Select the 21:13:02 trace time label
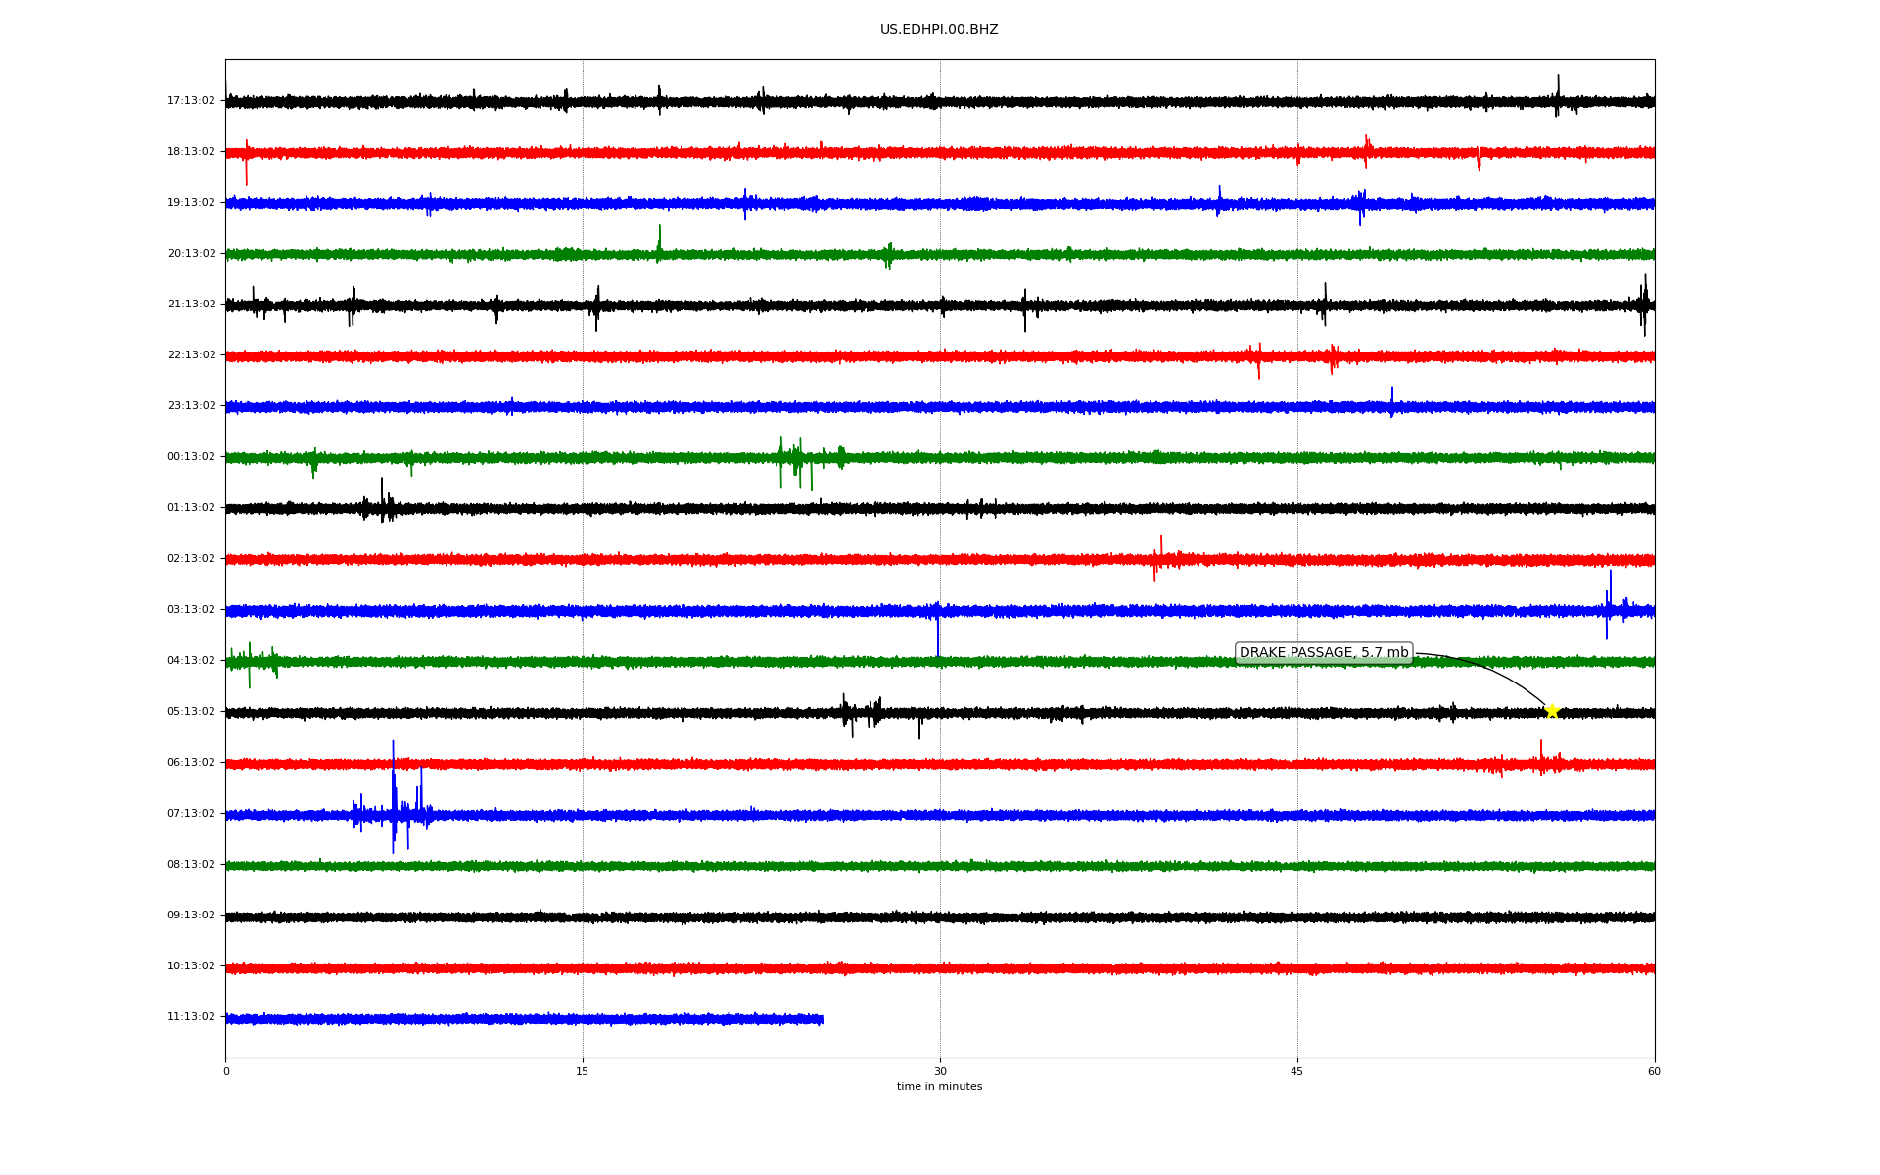Screen dimensions: 1880x1175 click(x=191, y=304)
